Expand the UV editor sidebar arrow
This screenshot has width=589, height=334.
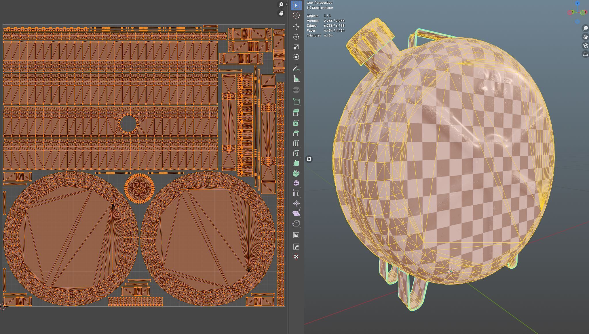pos(286,4)
